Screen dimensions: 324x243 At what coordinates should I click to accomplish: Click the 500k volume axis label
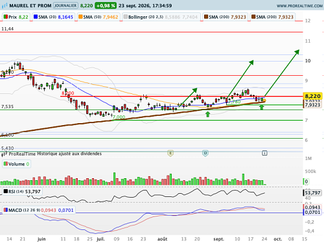coord(310,171)
